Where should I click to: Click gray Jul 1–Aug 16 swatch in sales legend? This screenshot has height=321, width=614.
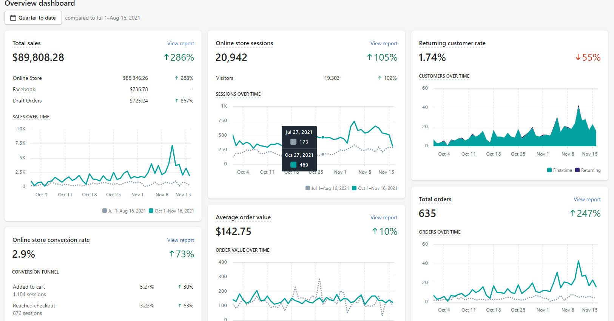point(105,211)
